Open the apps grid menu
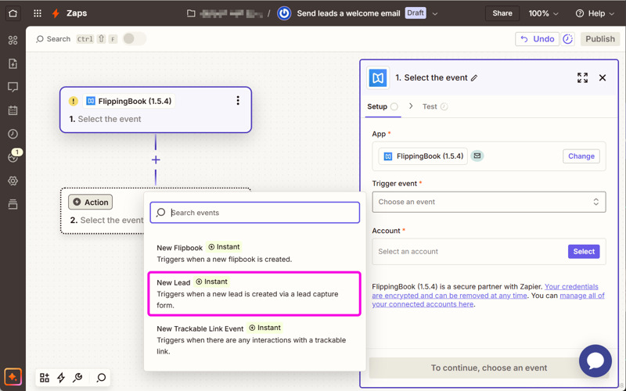 click(x=38, y=13)
